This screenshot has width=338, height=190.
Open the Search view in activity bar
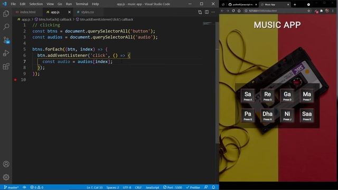point(6,27)
